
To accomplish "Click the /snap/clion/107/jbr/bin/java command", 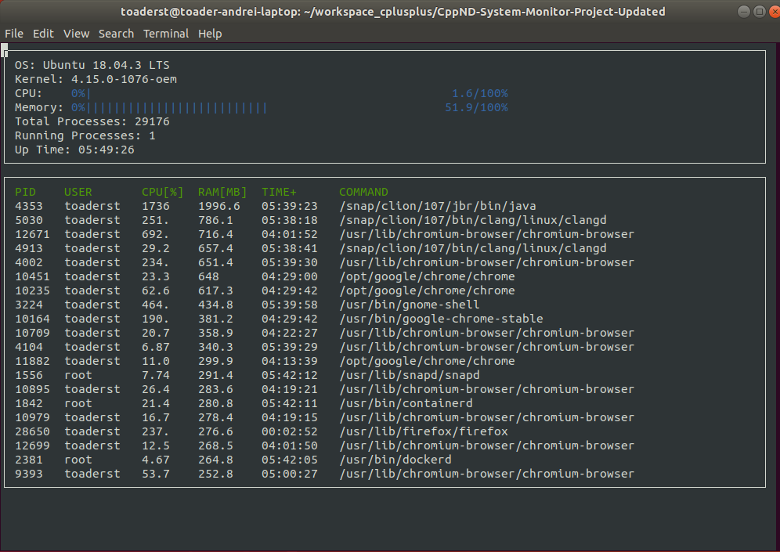I will coord(438,206).
